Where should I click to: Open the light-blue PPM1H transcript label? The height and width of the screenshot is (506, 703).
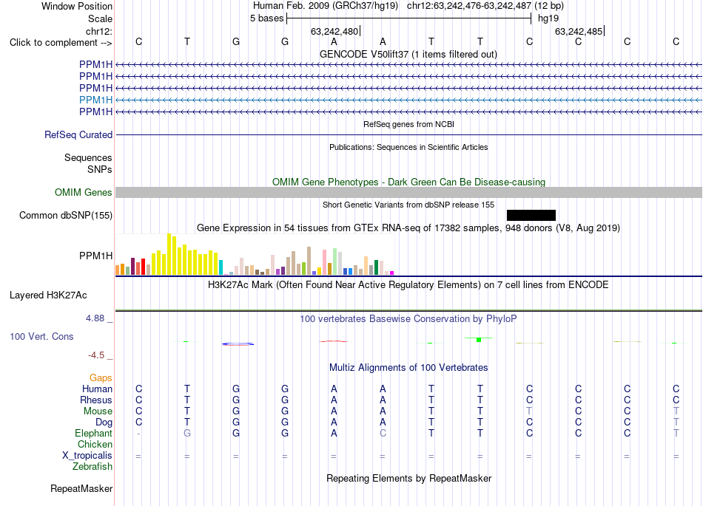pyautogui.click(x=96, y=100)
